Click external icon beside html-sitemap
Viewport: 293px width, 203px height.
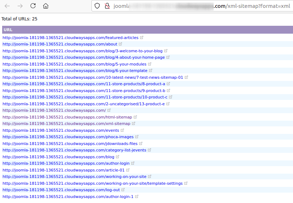pos(135,117)
